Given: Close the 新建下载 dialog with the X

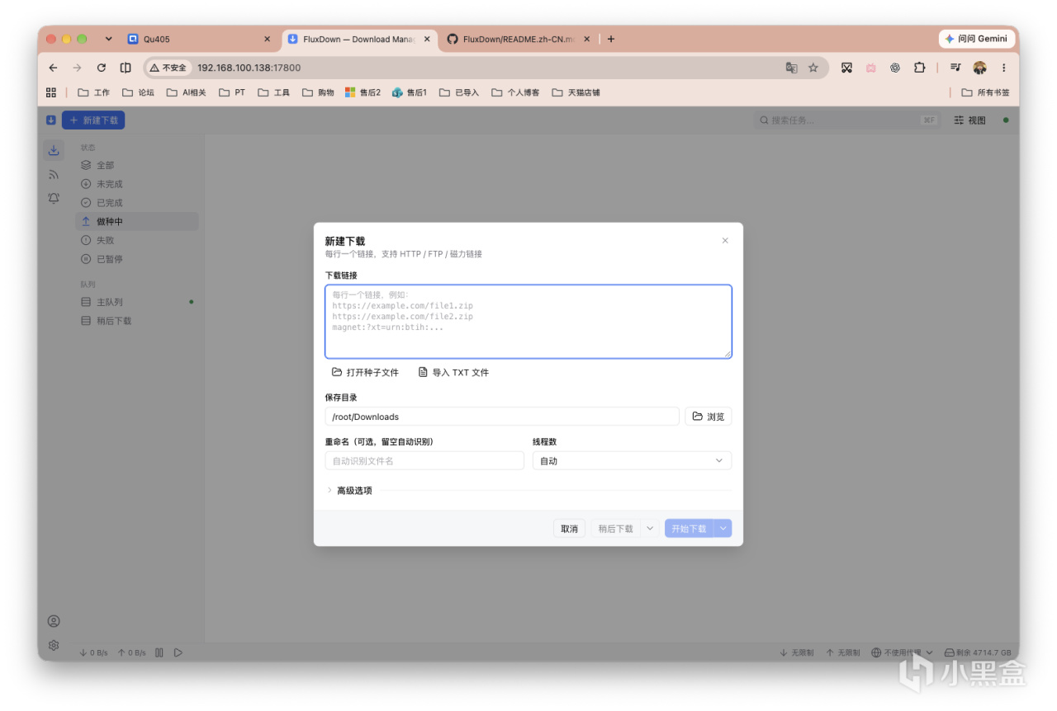Looking at the screenshot, I should 725,241.
